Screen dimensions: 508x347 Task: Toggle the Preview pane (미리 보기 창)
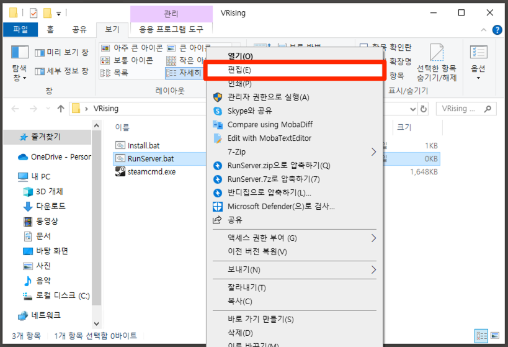click(x=61, y=52)
